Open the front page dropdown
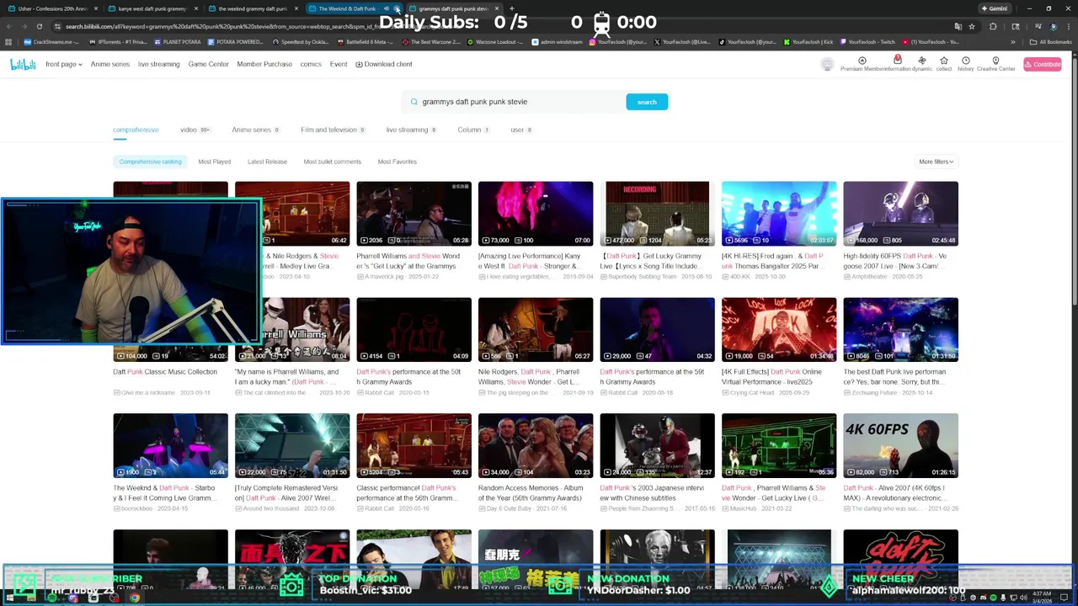 63,64
